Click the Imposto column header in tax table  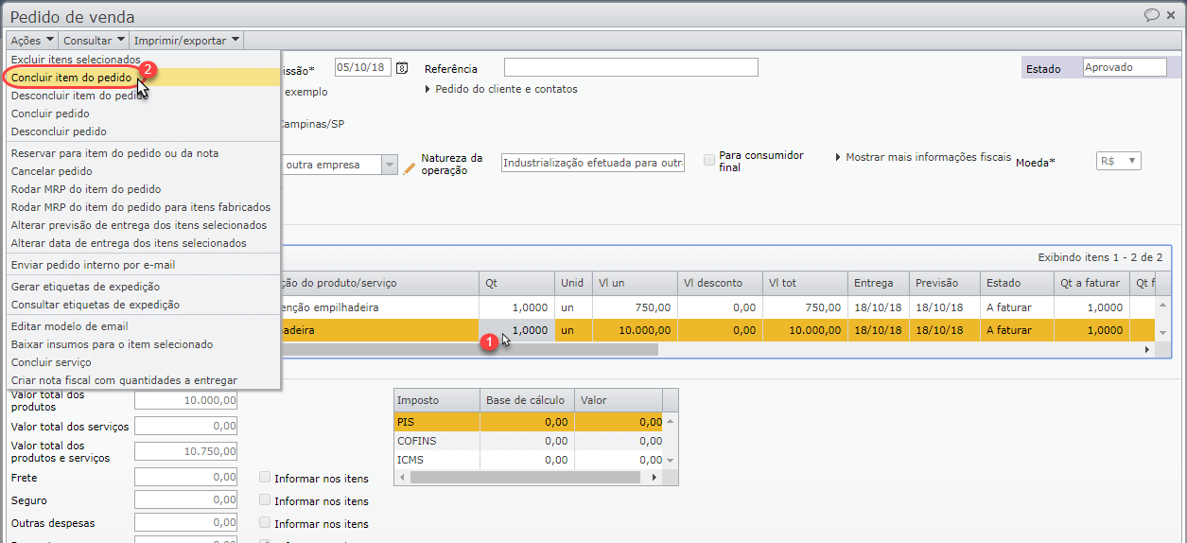(x=437, y=400)
